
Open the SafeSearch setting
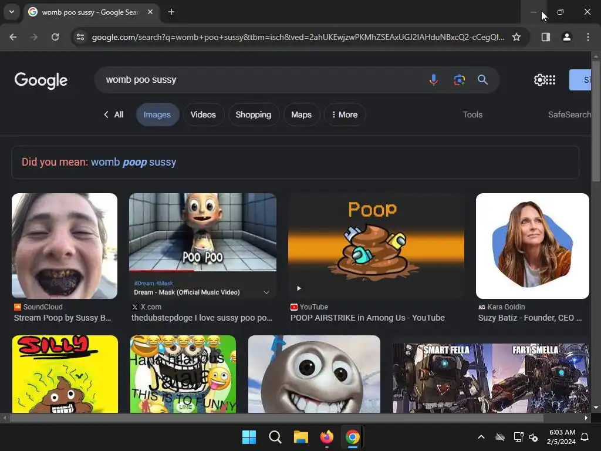[569, 115]
